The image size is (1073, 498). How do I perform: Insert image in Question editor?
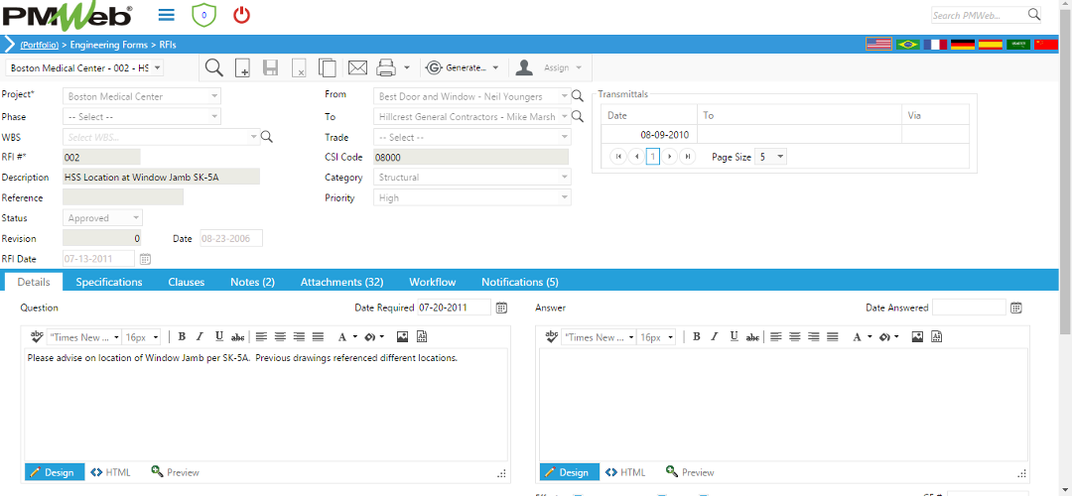(x=402, y=336)
